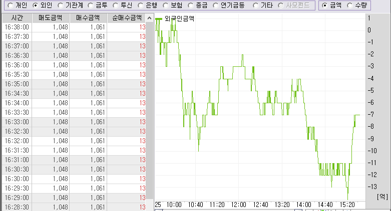
Task: Select the 기타 radio button
Action: coord(256,5)
